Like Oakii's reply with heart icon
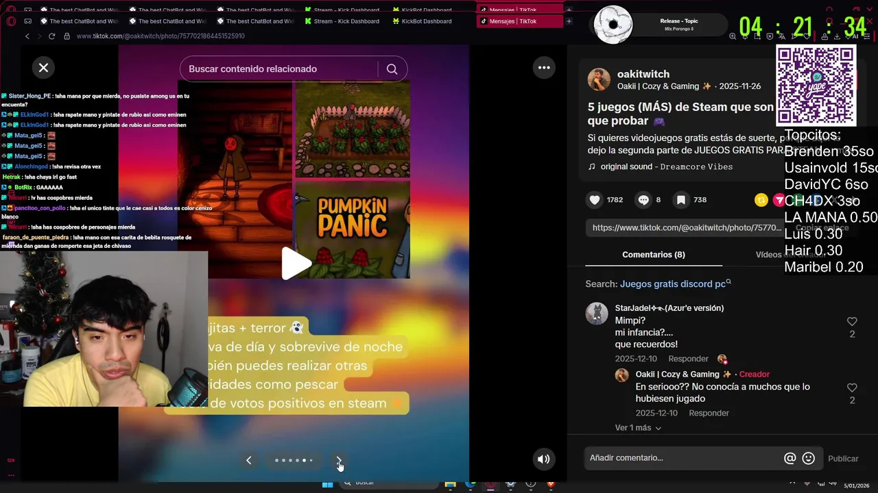The image size is (878, 493). (852, 388)
